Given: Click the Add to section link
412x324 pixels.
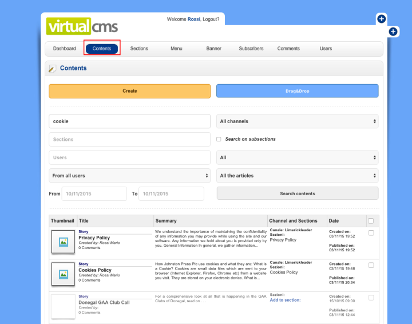Looking at the screenshot, I should click(x=285, y=300).
